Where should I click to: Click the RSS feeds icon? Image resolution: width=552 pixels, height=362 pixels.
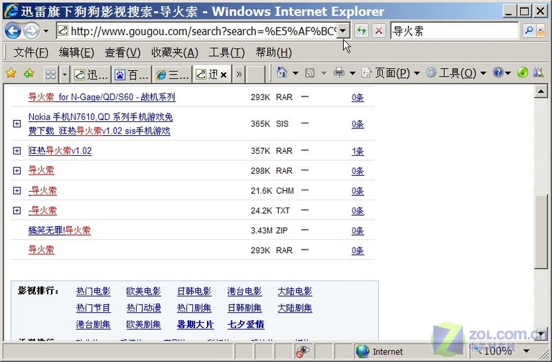coord(310,73)
